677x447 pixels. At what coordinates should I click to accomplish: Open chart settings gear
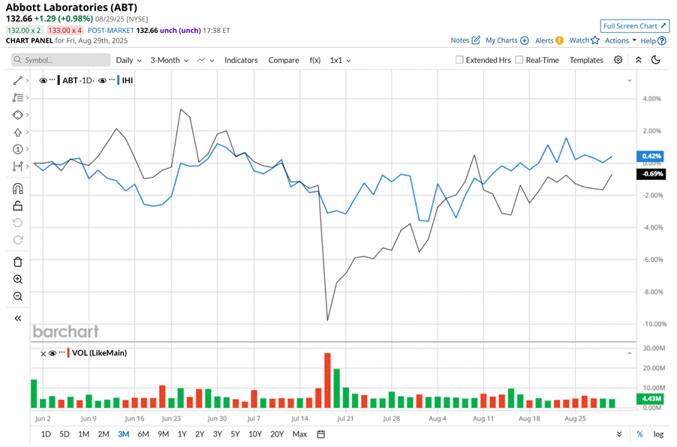point(618,60)
